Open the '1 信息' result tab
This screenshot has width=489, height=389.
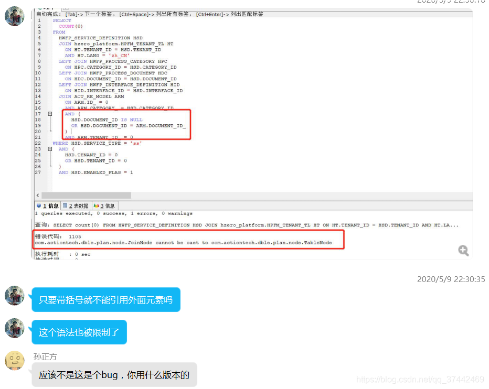coord(47,206)
